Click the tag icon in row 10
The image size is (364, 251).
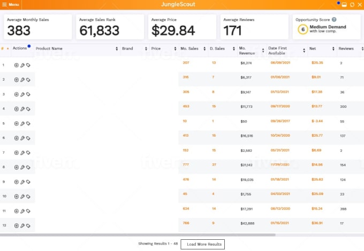point(28,197)
